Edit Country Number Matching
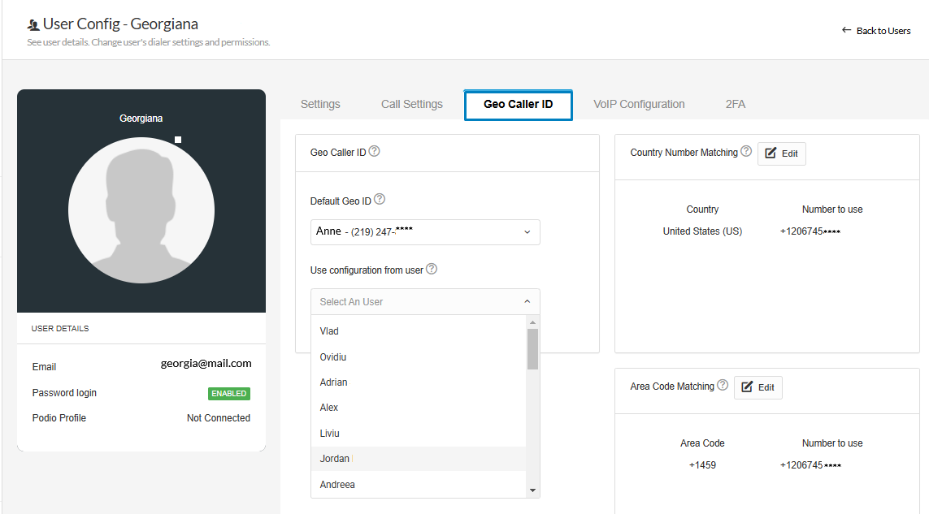The width and height of the screenshot is (929, 514). click(781, 153)
